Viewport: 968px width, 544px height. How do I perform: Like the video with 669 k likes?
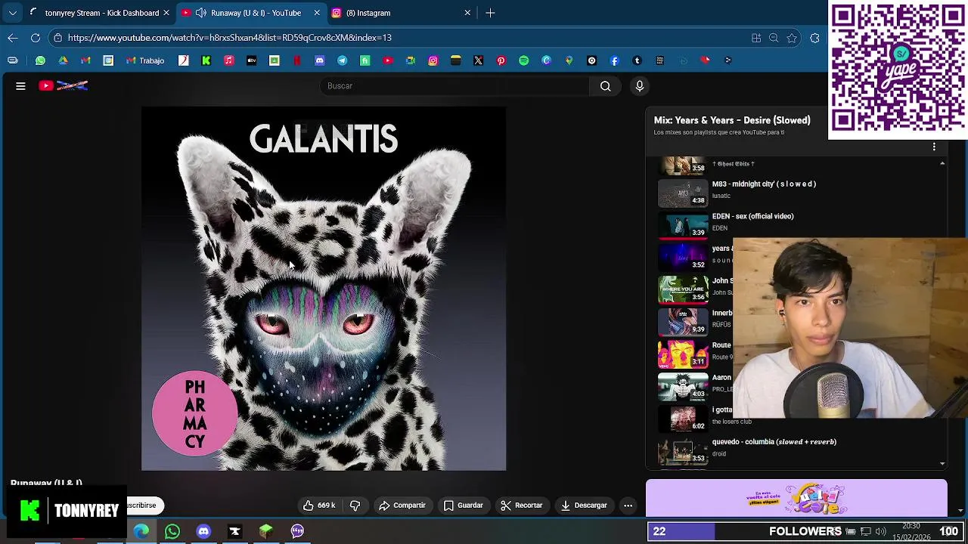(319, 505)
